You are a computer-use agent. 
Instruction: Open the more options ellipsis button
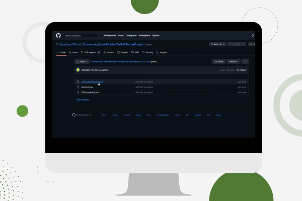pos(245,61)
